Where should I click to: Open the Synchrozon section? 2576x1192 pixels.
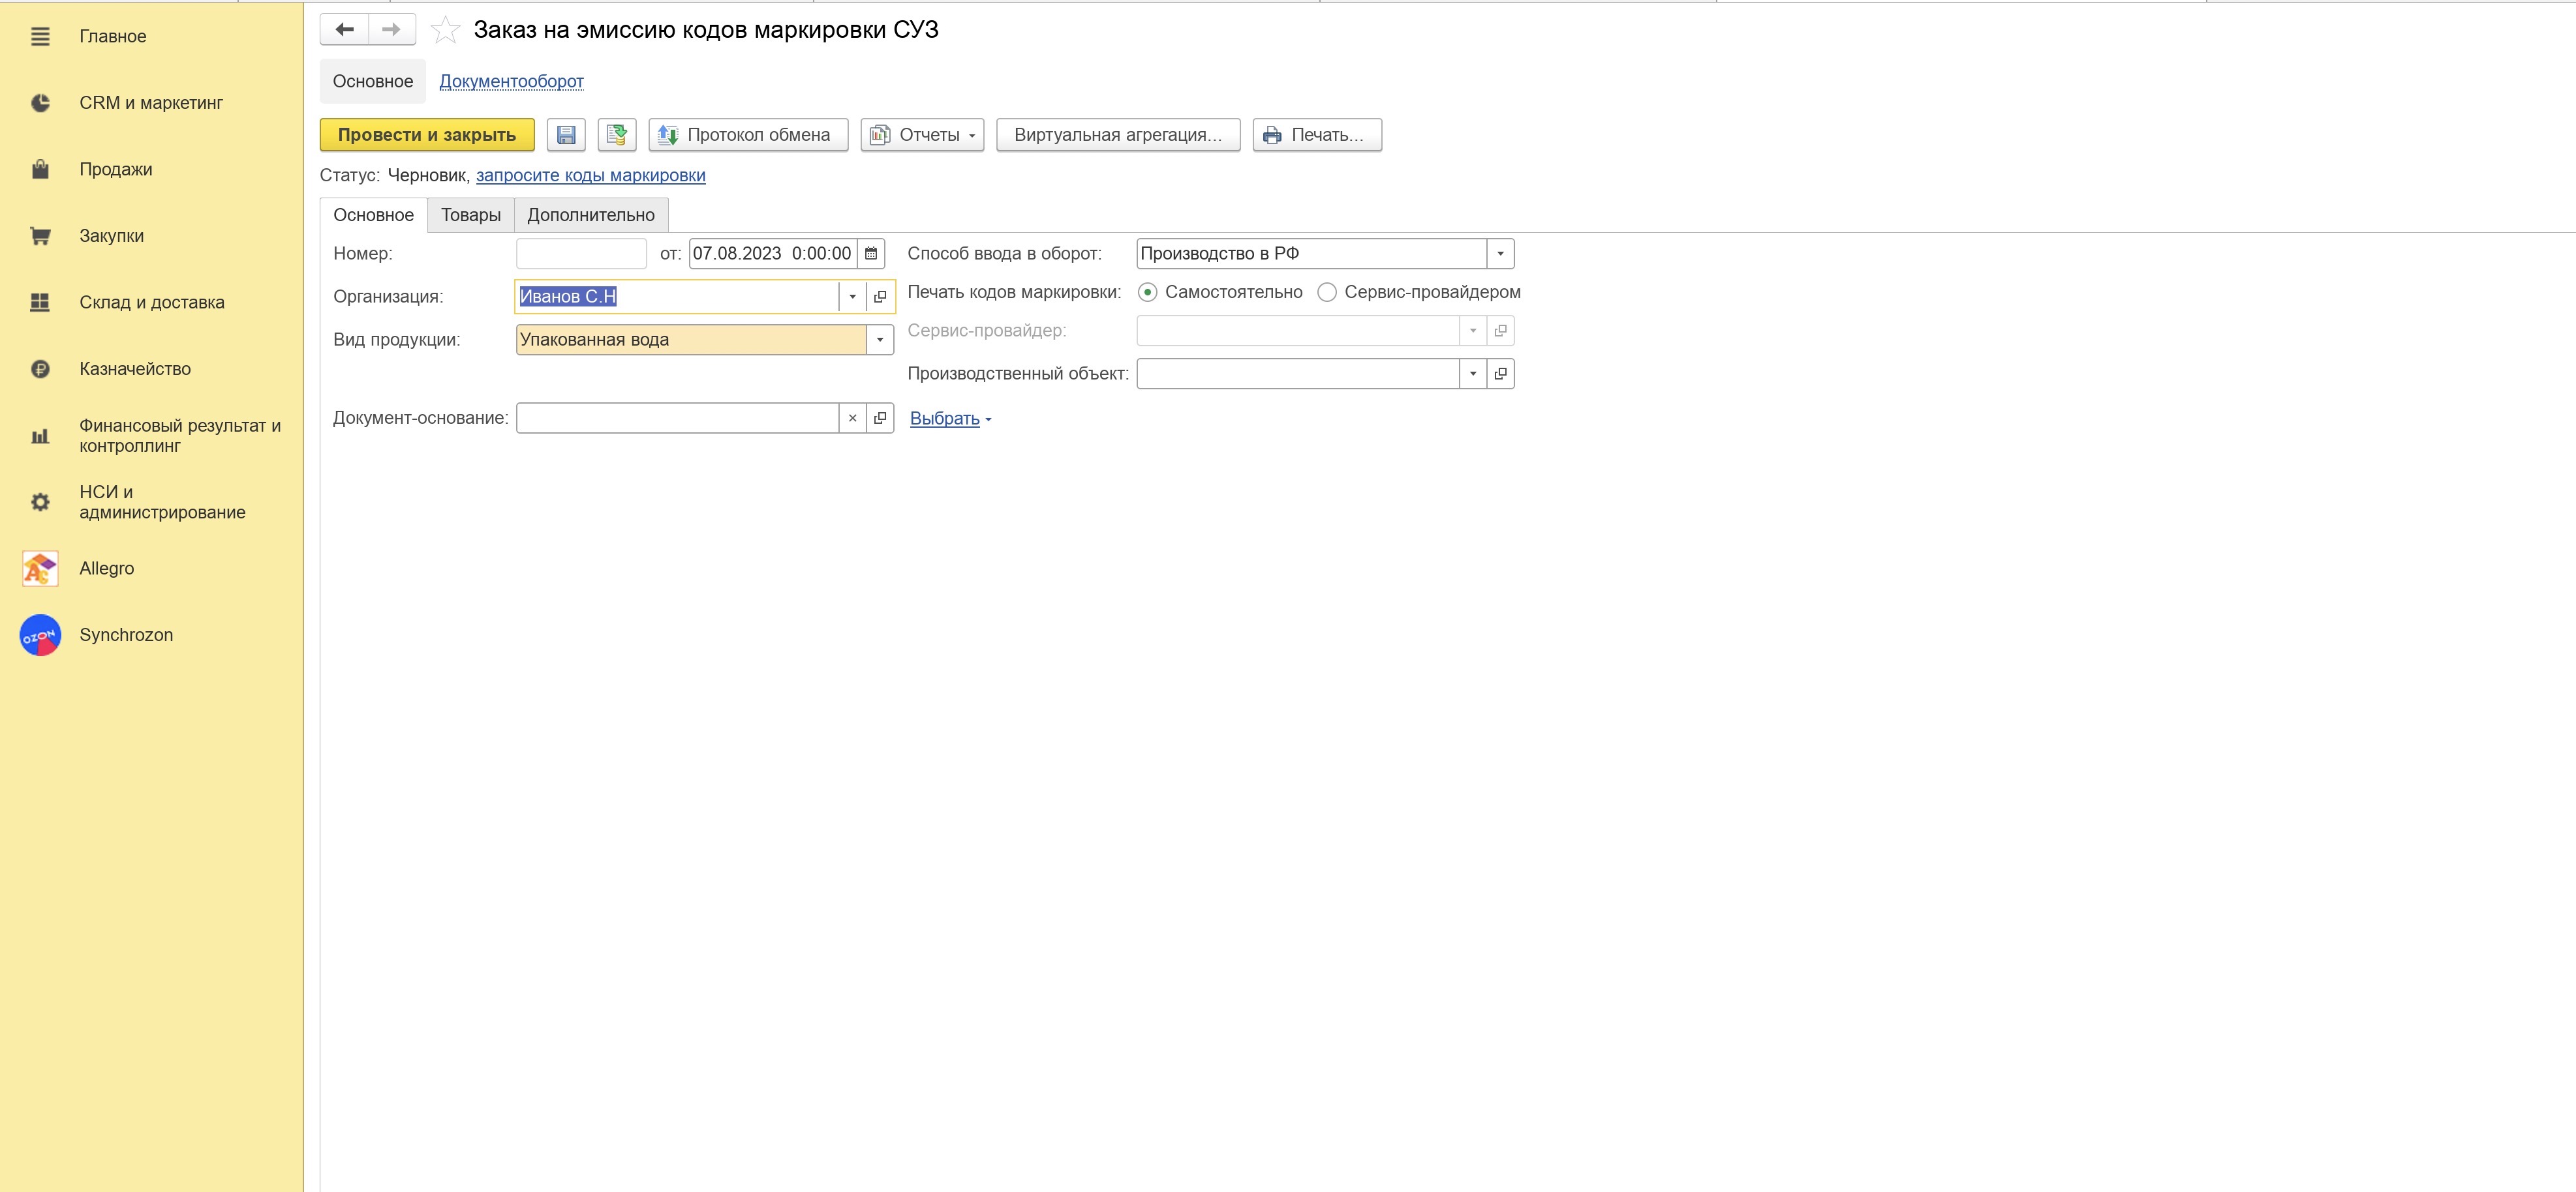click(126, 636)
